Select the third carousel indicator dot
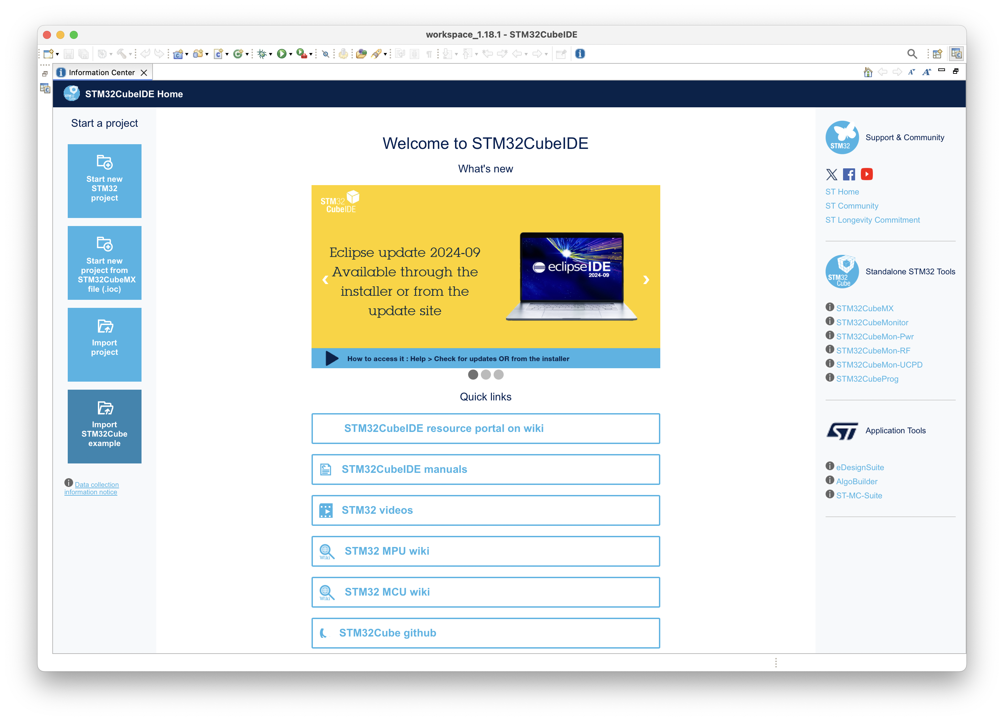This screenshot has height=721, width=1004. tap(498, 375)
